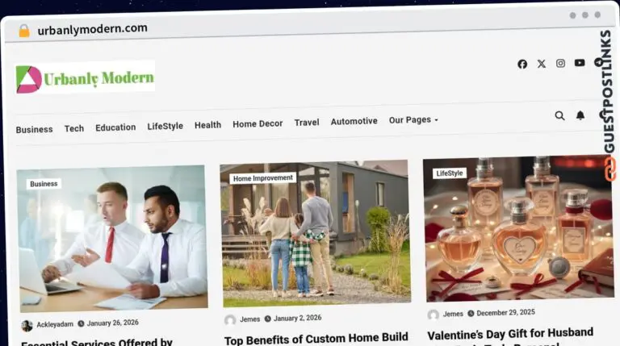The image size is (620, 346).
Task: Click the business meeting article thumbnail
Action: [x=112, y=237]
